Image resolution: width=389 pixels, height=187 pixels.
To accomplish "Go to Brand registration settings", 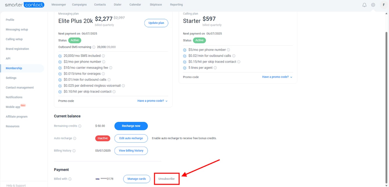I will coord(17,49).
